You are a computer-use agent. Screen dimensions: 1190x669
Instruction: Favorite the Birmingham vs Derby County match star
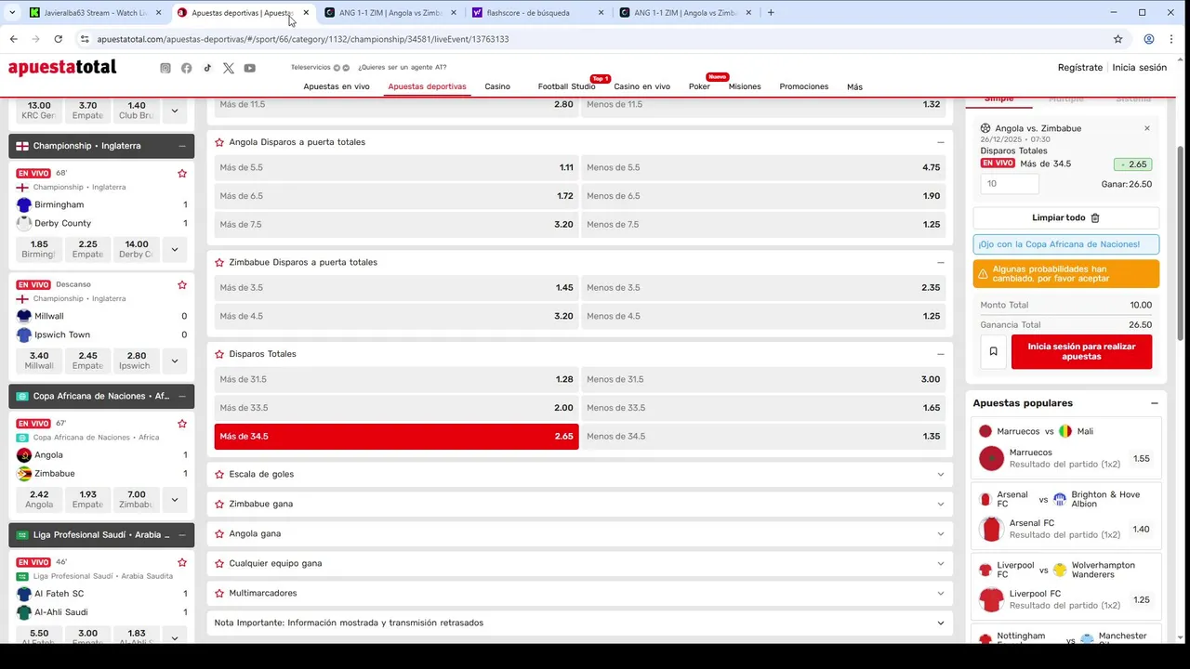point(182,174)
